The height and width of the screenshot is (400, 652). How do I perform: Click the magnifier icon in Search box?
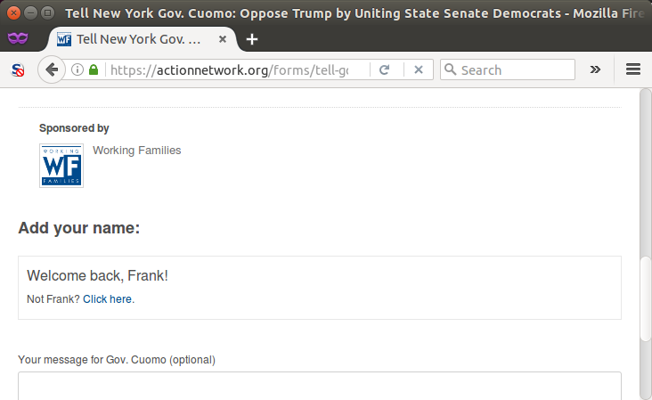coord(451,69)
